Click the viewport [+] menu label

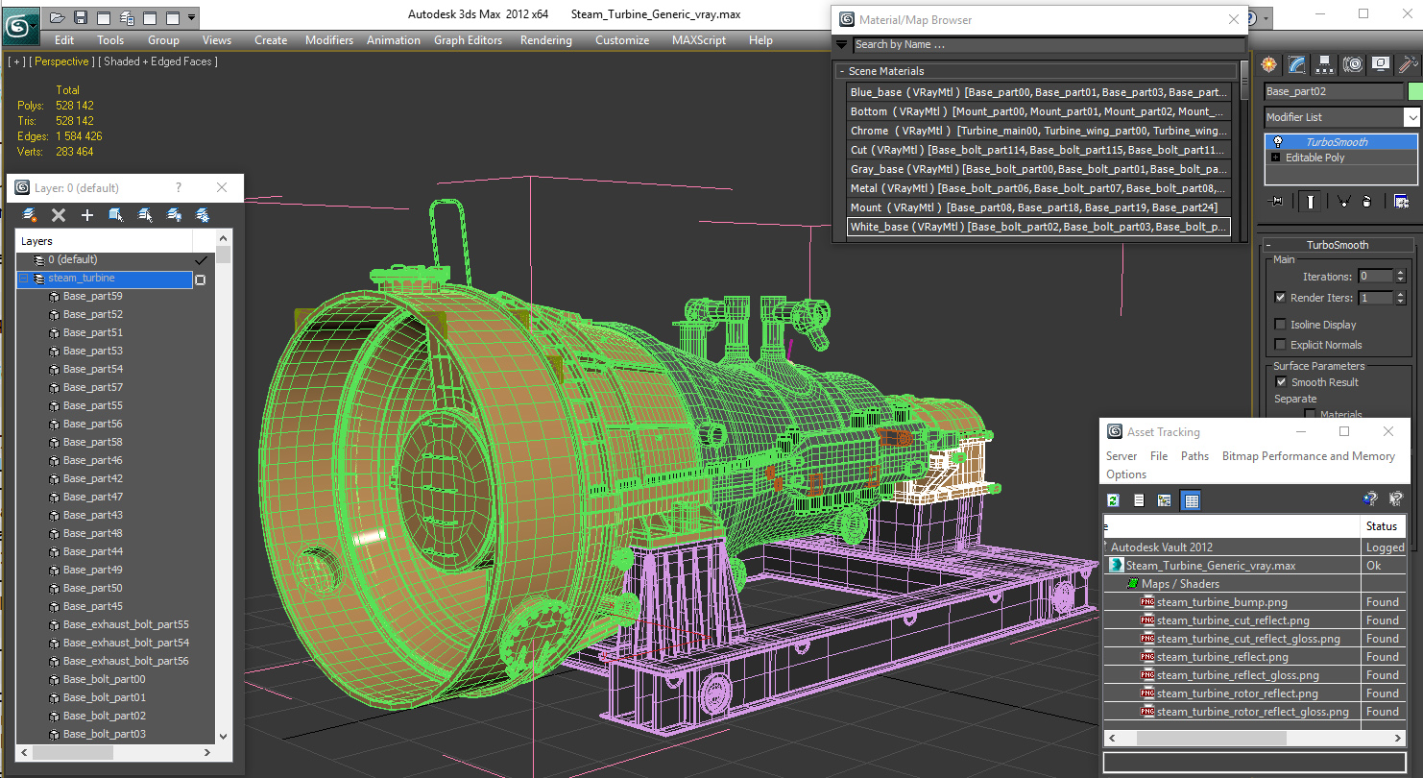tap(16, 61)
